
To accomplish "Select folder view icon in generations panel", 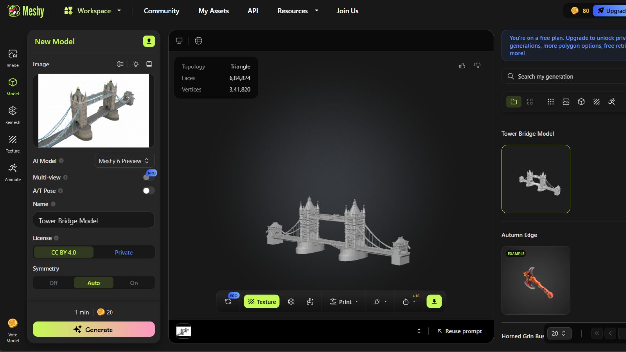I will (514, 102).
